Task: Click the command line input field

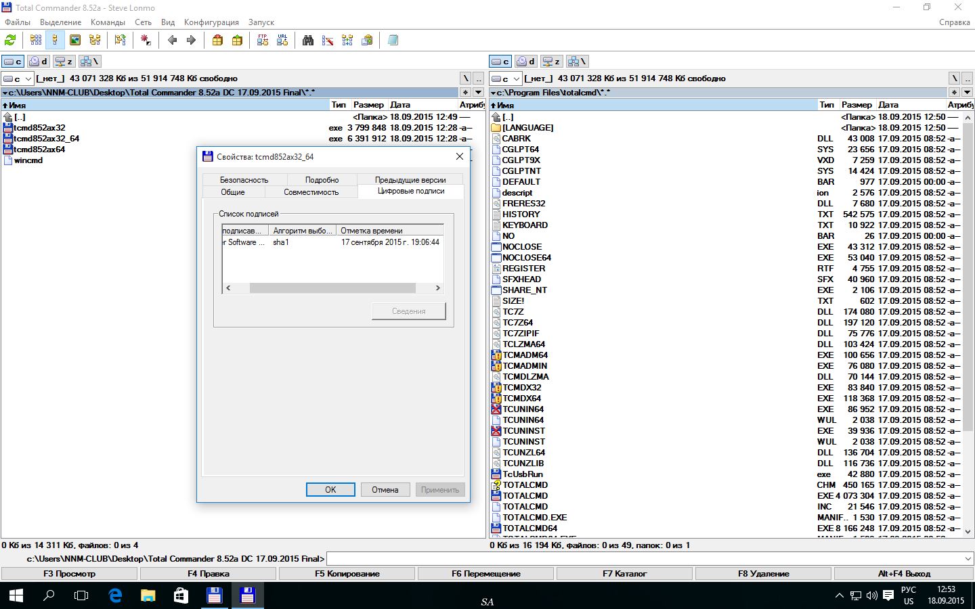Action: coord(643,559)
